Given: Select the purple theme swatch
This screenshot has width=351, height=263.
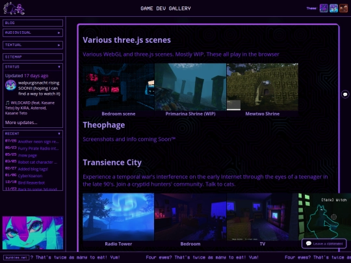Looking at the screenshot, I should [x=324, y=8].
